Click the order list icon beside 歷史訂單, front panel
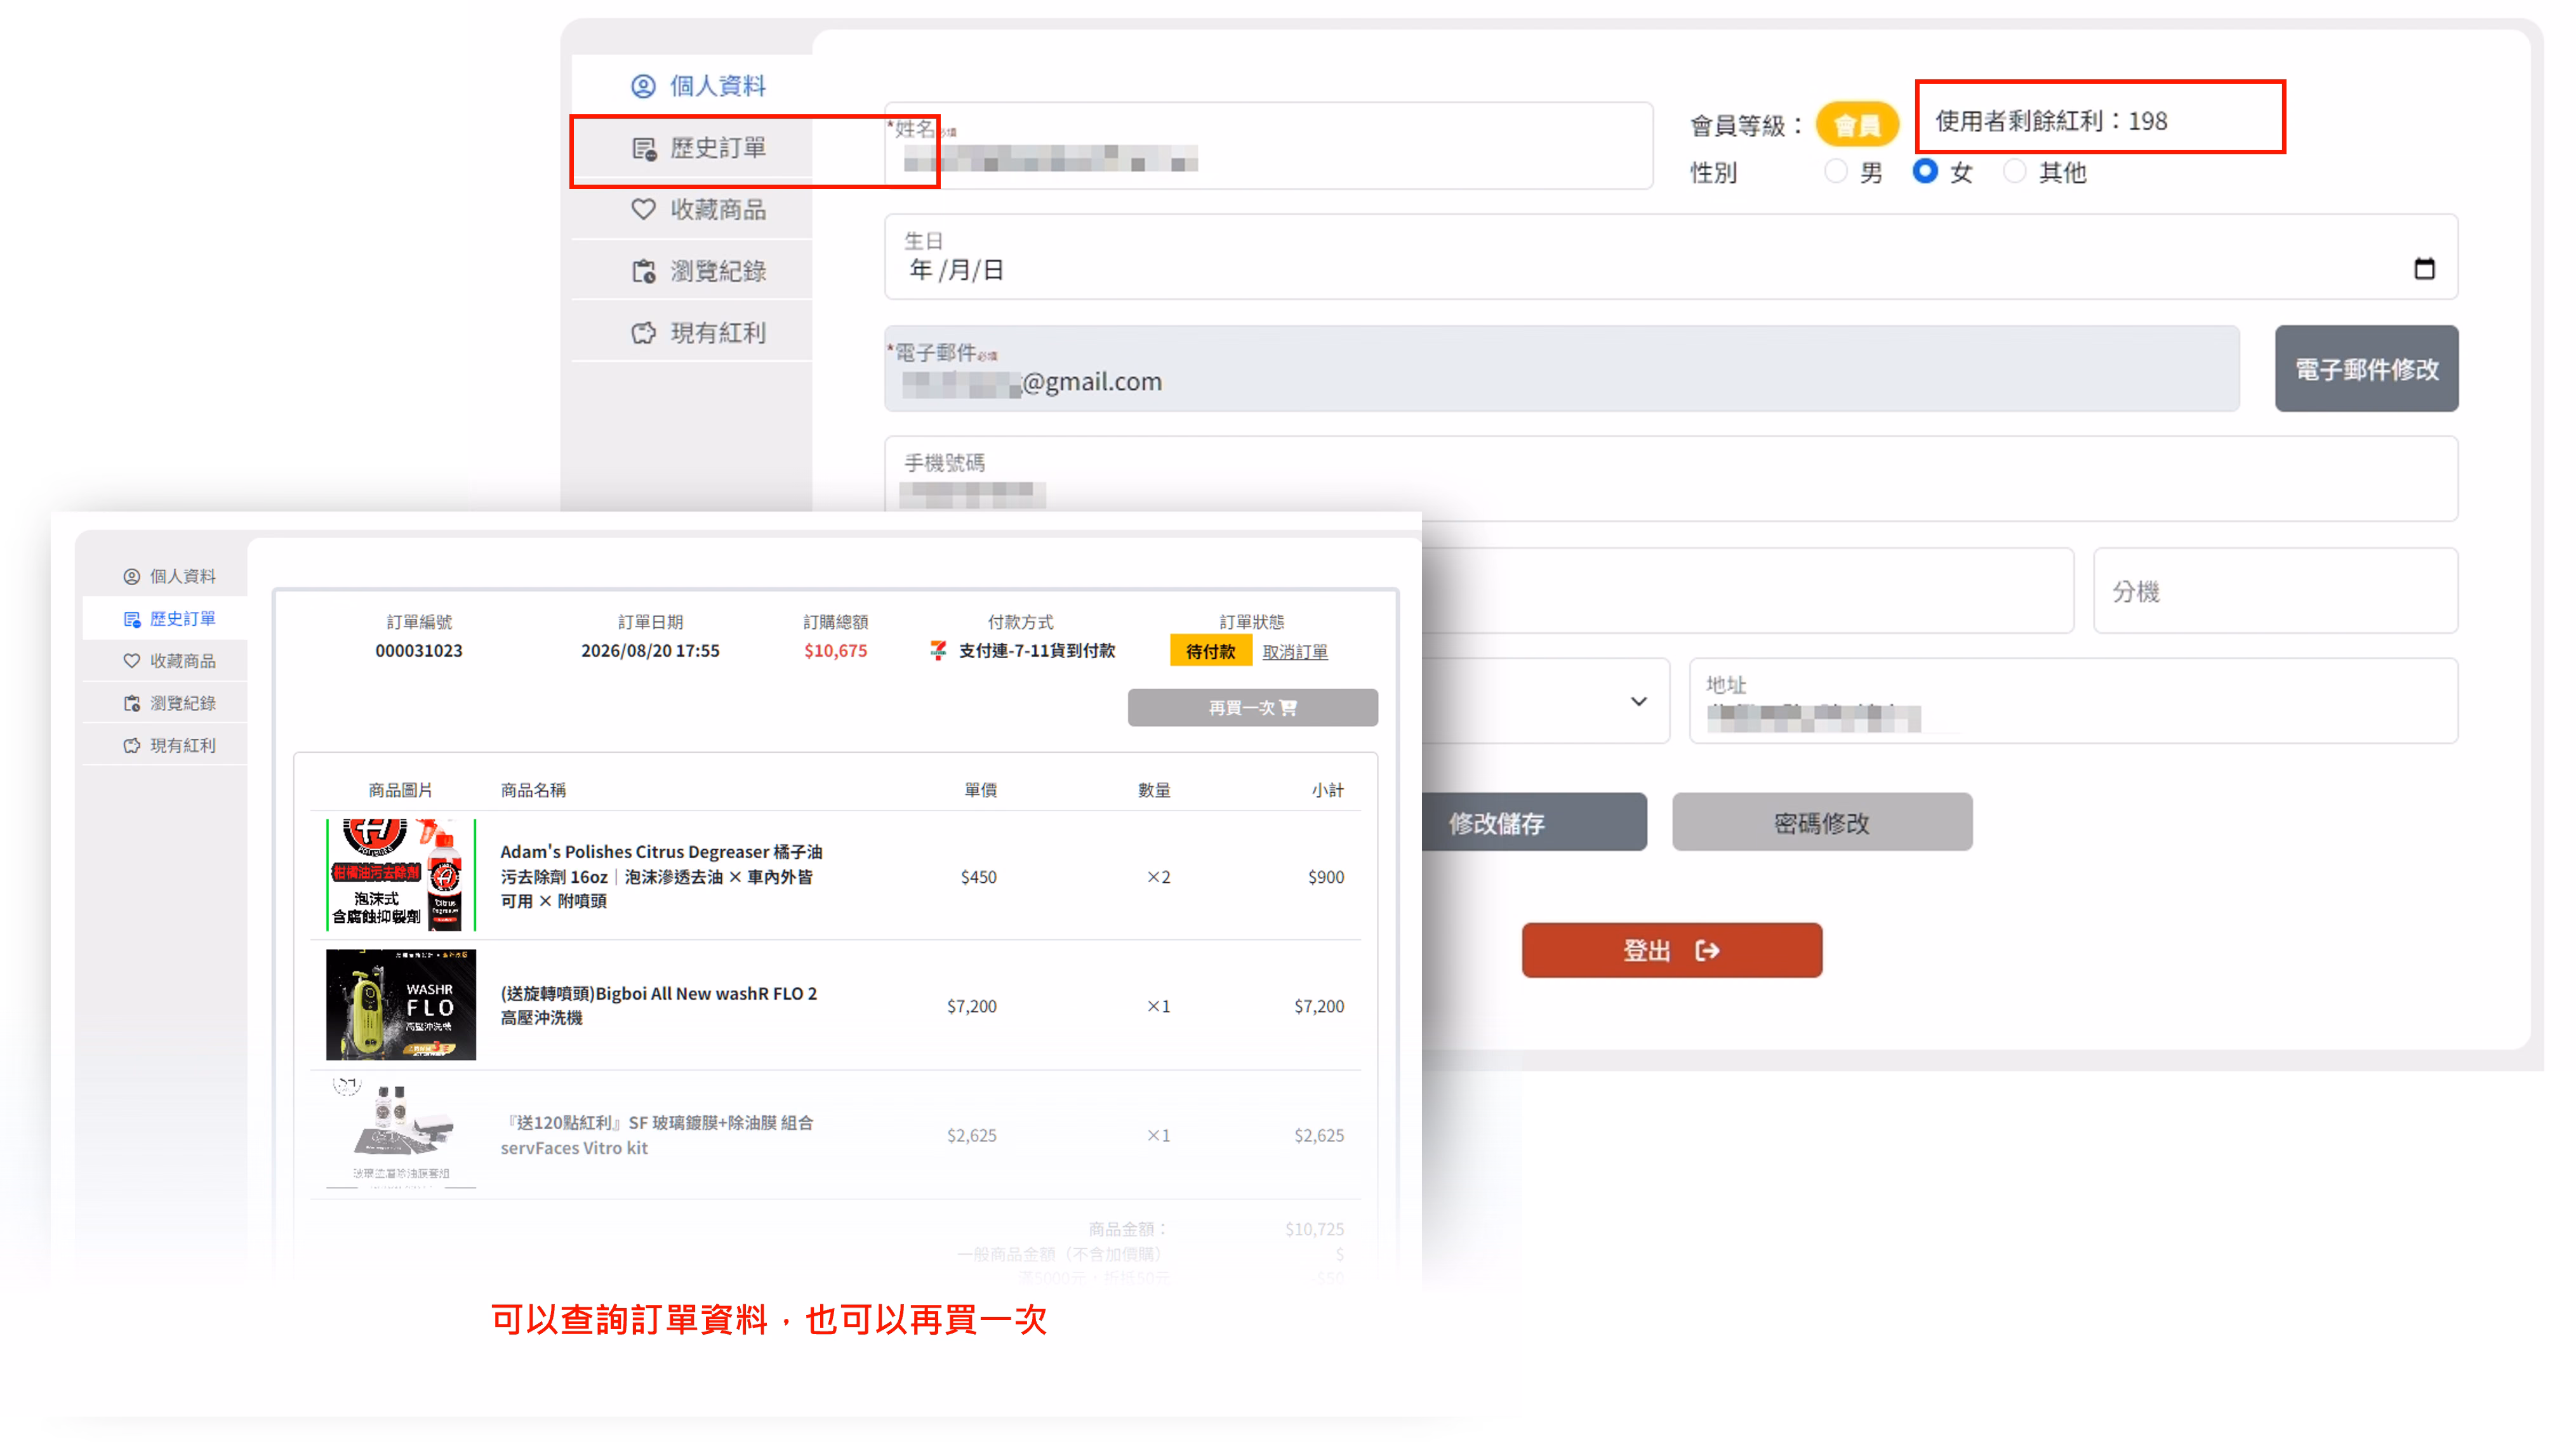The image size is (2576, 1442). [x=131, y=619]
